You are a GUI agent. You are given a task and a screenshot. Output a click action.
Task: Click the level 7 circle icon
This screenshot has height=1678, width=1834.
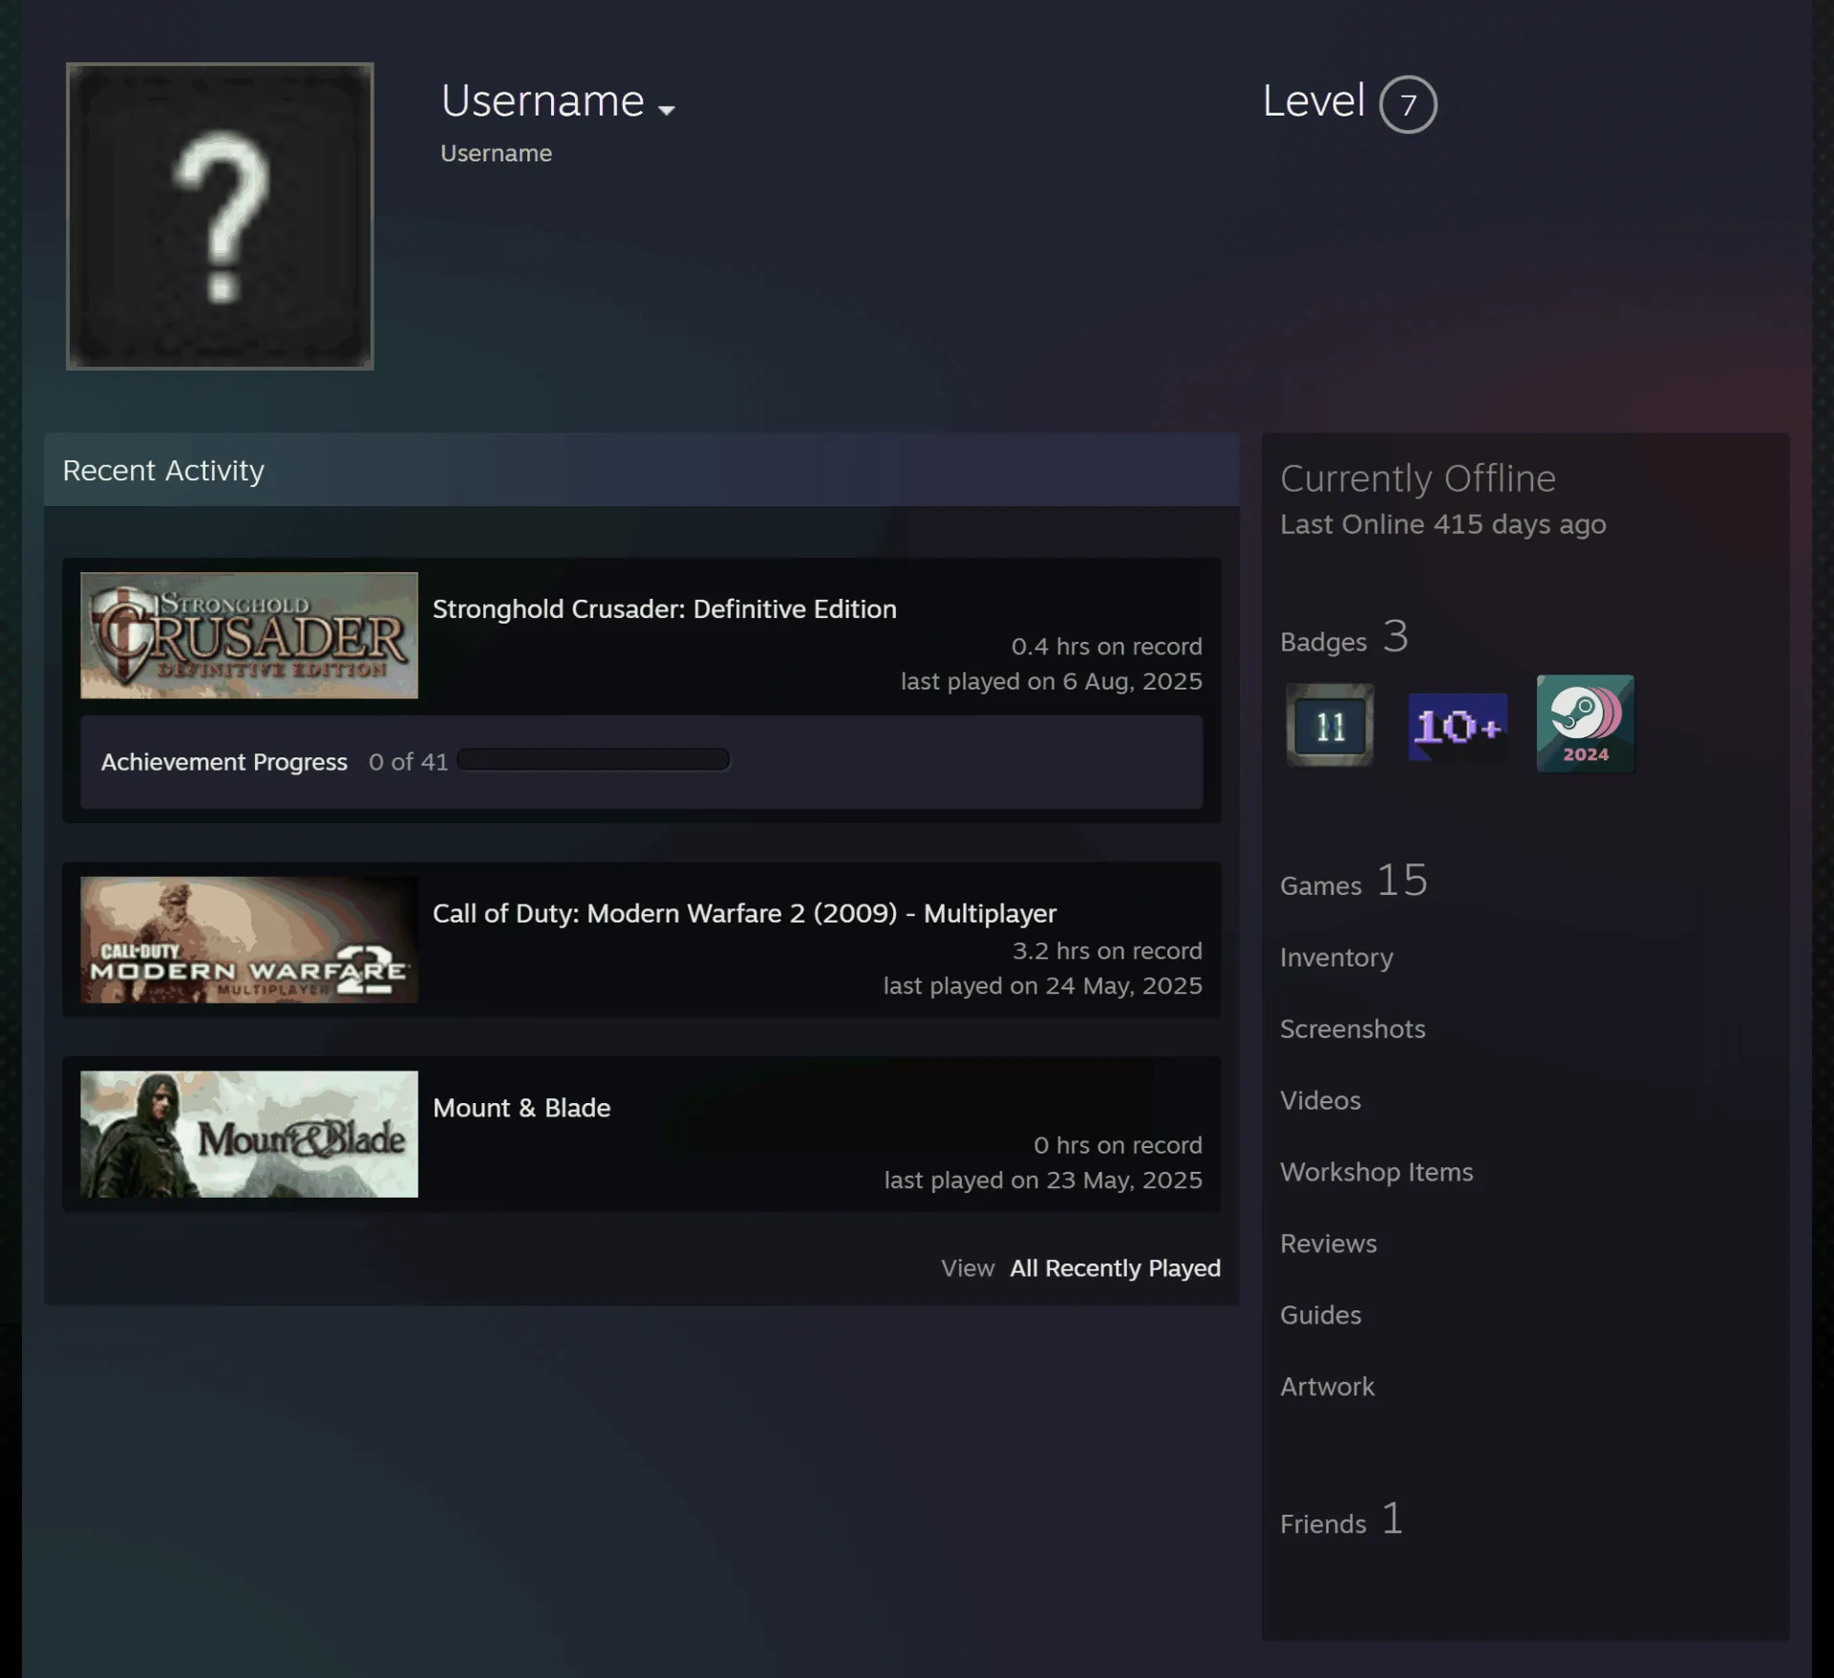1408,104
